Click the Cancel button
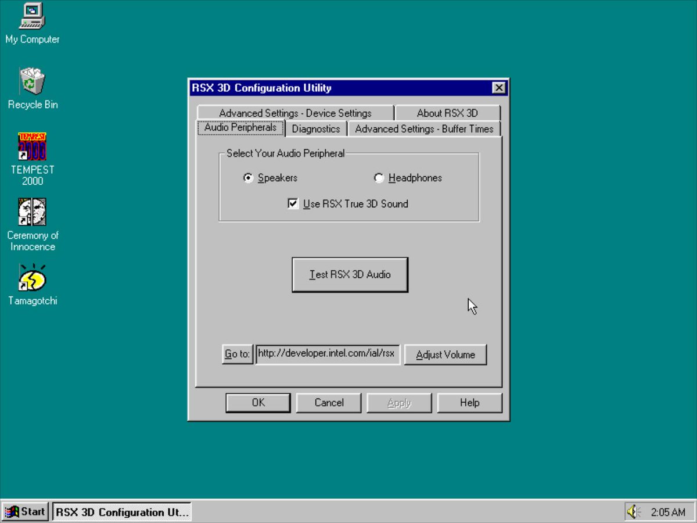The width and height of the screenshot is (697, 523). tap(329, 403)
